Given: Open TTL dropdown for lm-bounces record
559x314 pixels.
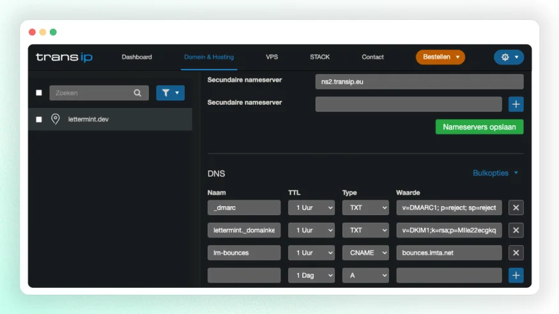Looking at the screenshot, I should tap(311, 253).
